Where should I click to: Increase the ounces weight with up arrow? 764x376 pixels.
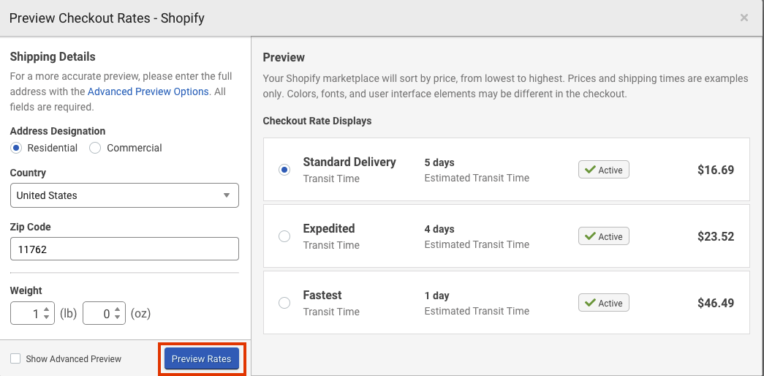(x=119, y=309)
